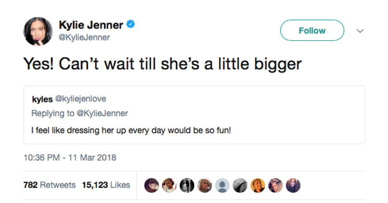Click the second liker avatar in row
Viewport: 388px width, 203px height.
(x=169, y=185)
